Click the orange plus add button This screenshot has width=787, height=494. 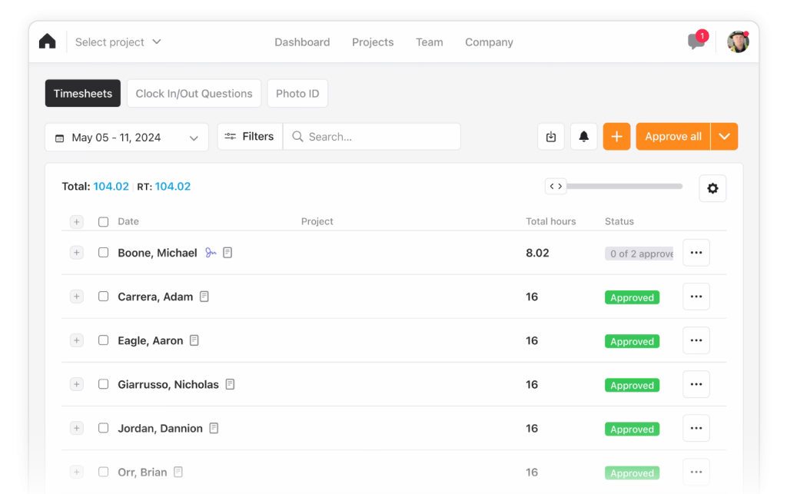pyautogui.click(x=616, y=137)
